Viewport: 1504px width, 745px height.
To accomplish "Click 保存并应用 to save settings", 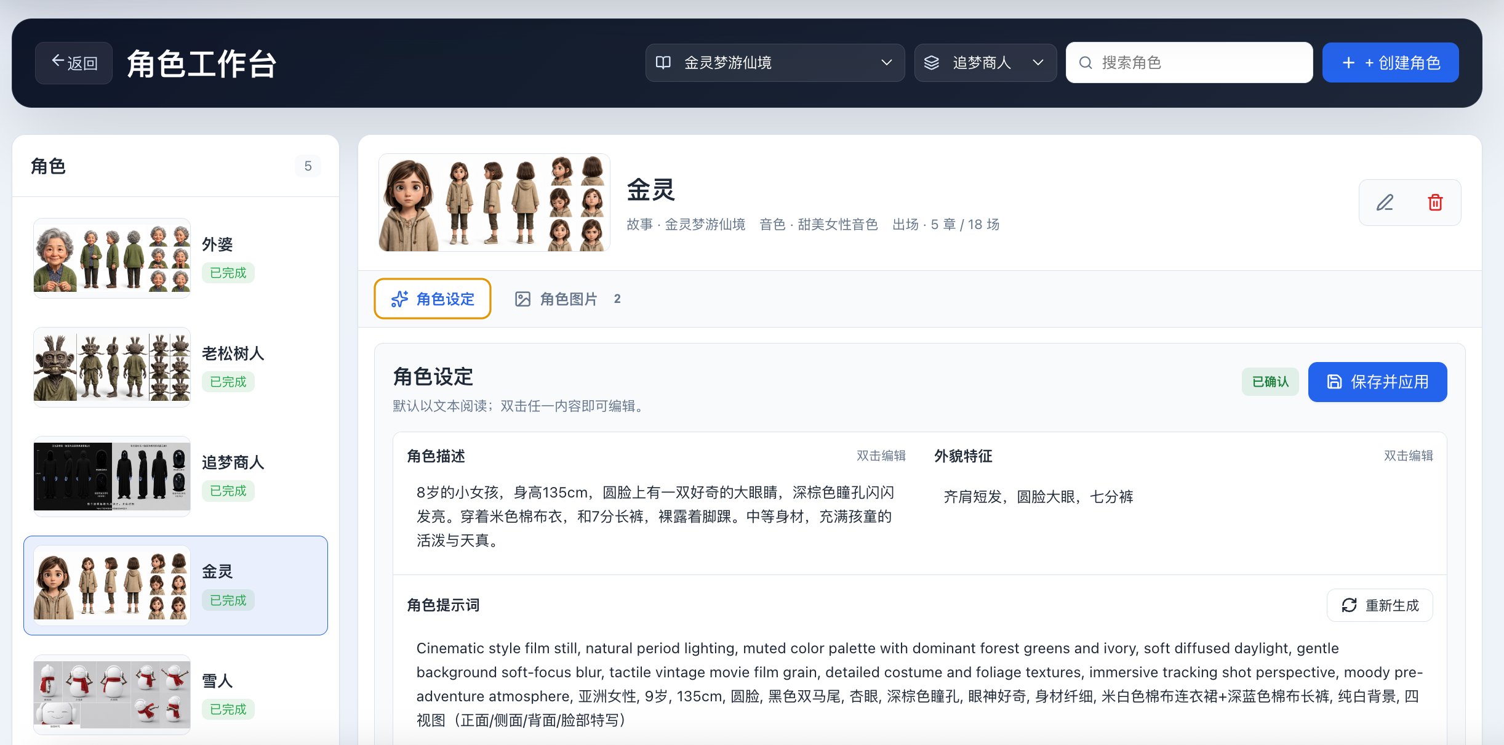I will click(1377, 382).
